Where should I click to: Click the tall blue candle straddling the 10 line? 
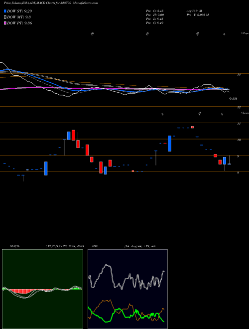[169, 144]
